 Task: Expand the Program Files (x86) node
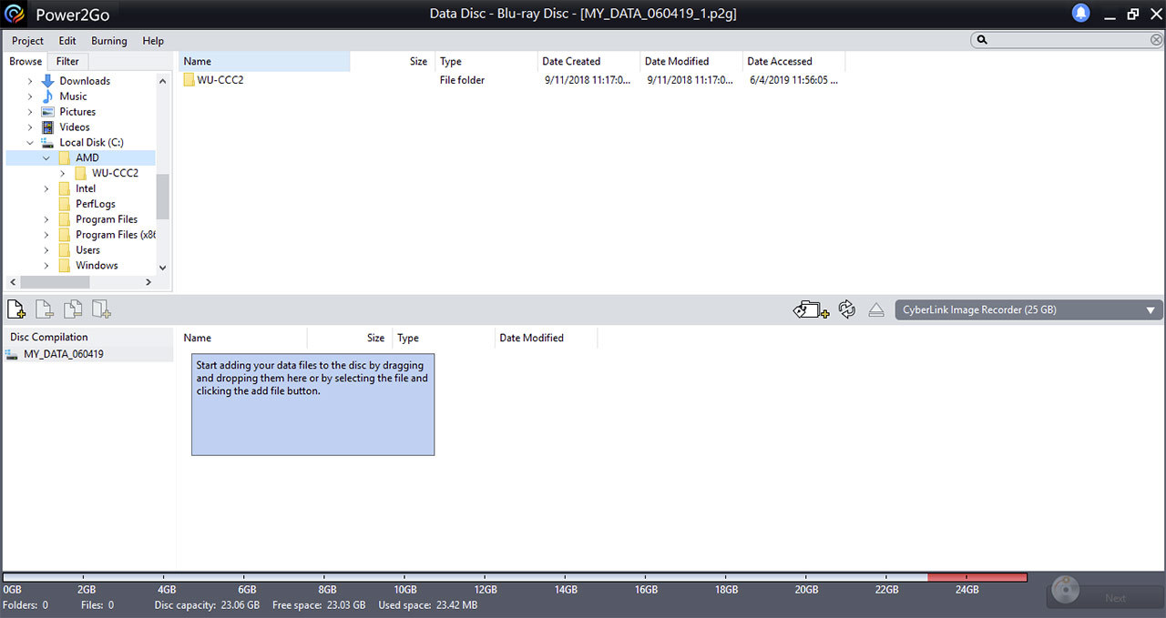(46, 235)
